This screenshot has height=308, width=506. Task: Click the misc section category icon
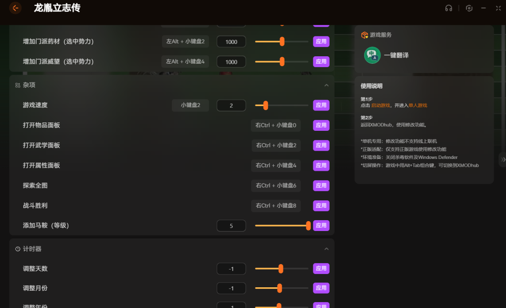tap(18, 85)
